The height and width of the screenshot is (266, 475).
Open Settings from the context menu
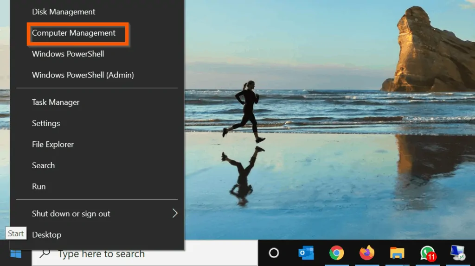[x=97, y=123]
